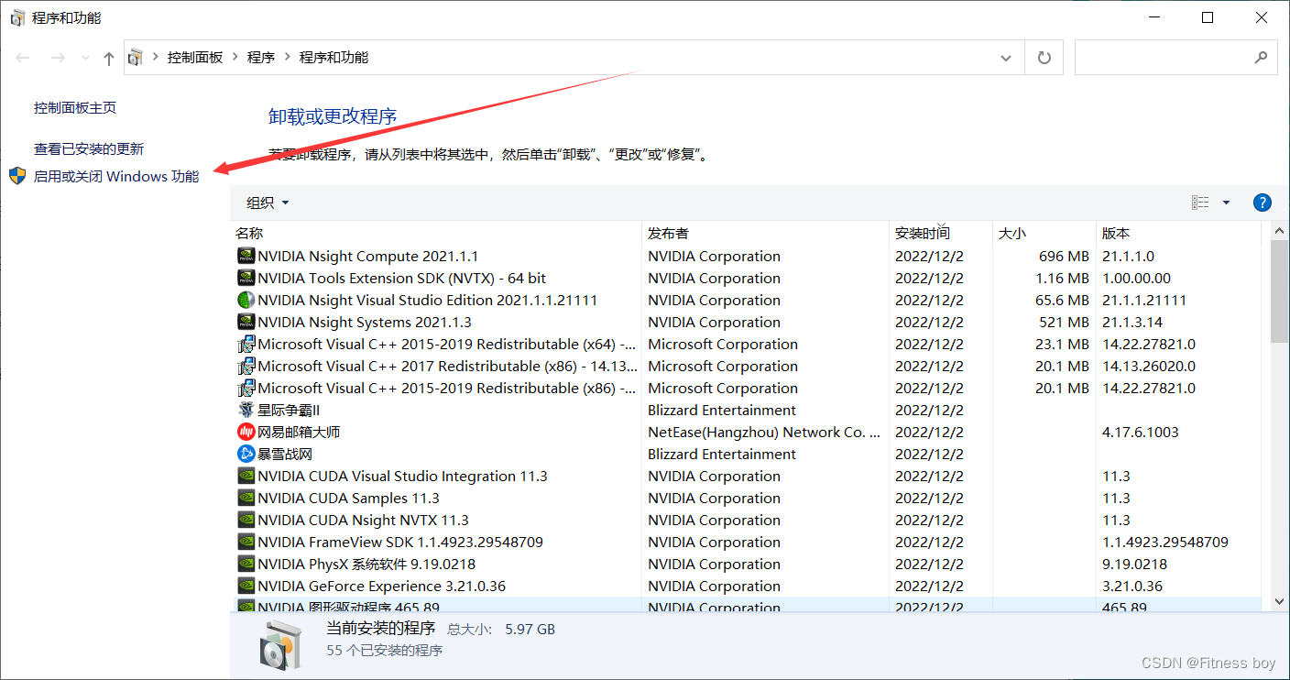Click the 网易邮箱大师 app icon
Image resolution: width=1290 pixels, height=680 pixels.
[x=246, y=433]
